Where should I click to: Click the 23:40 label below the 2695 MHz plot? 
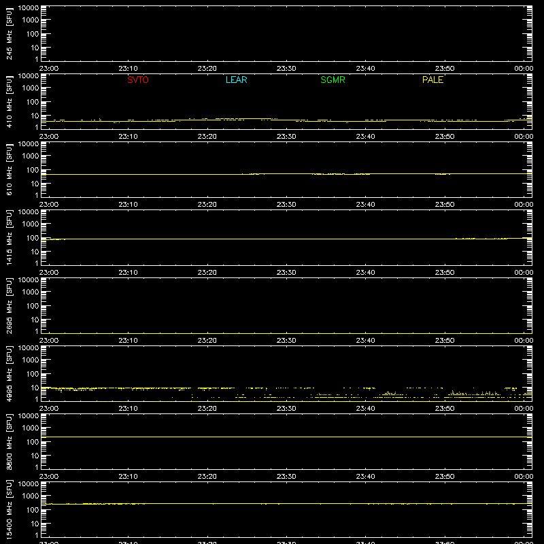tap(365, 341)
